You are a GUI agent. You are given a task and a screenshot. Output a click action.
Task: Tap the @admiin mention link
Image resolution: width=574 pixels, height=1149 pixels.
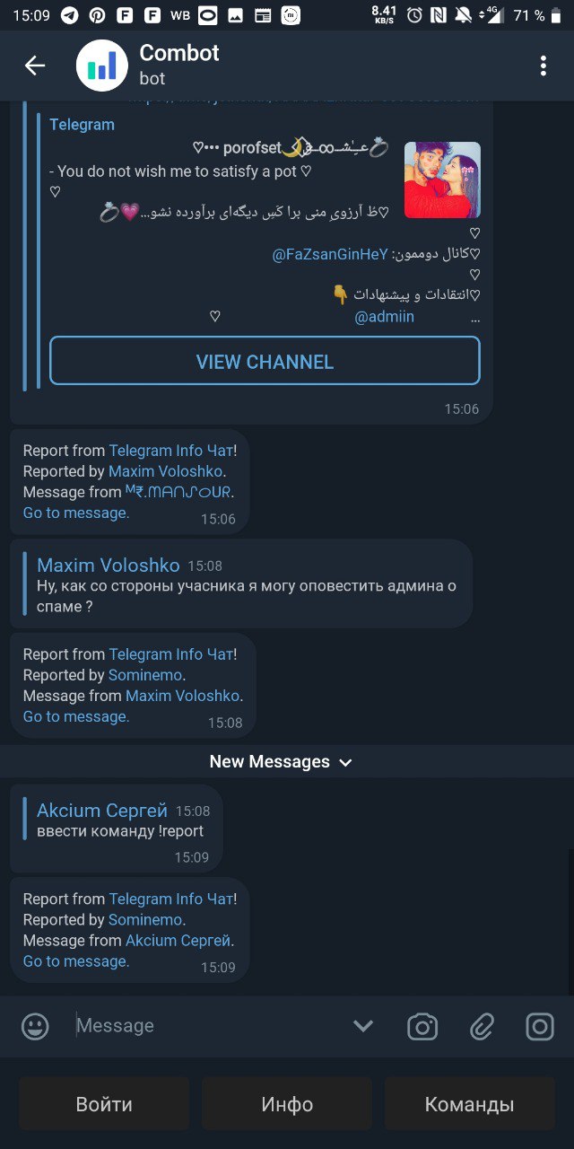point(385,317)
